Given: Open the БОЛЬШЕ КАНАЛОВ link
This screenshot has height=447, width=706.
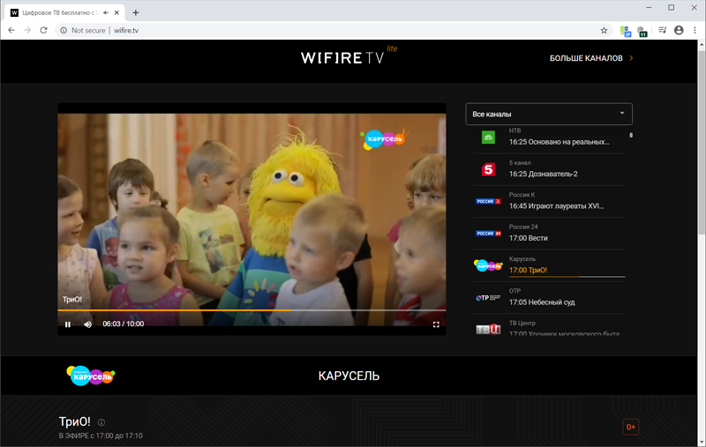Looking at the screenshot, I should 591,58.
